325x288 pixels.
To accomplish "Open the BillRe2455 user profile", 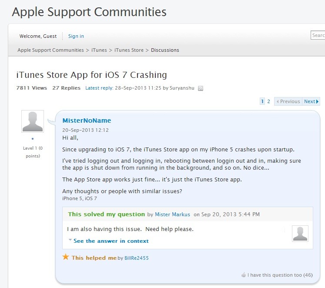I will pyautogui.click(x=136, y=258).
